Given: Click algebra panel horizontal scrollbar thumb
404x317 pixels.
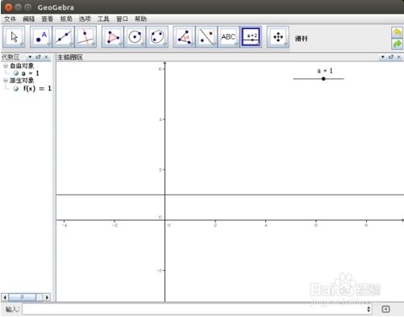Looking at the screenshot, I should [x=23, y=298].
